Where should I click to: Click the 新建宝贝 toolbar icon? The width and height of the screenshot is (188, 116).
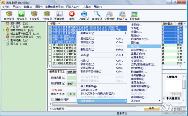click(9, 16)
